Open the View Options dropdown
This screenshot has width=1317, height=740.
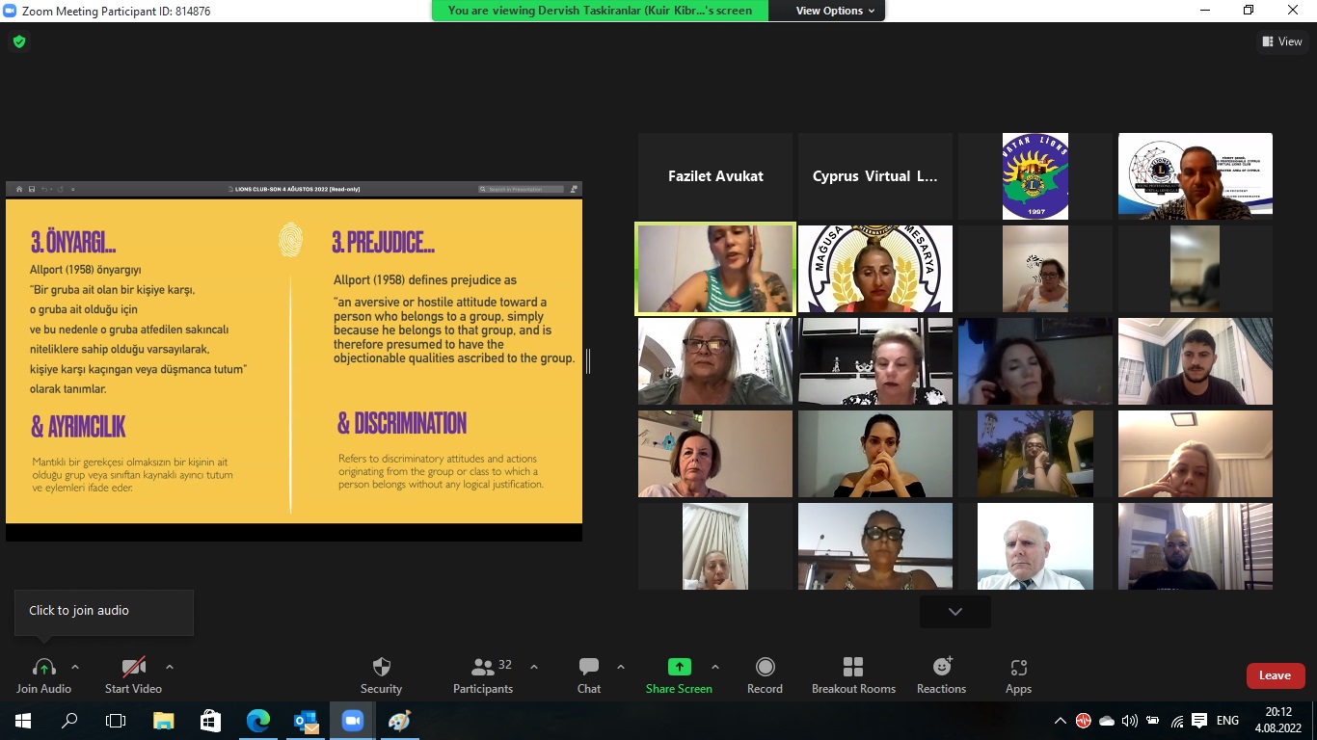pyautogui.click(x=835, y=11)
